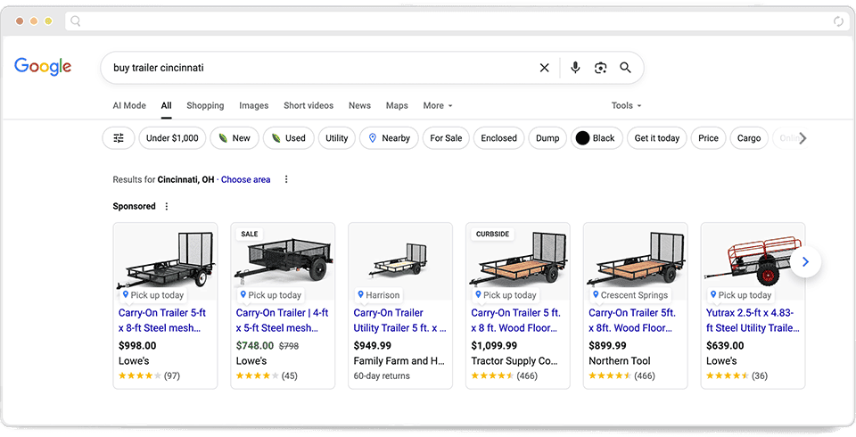The height and width of the screenshot is (437, 856).
Task: Click the Harrison trailer product image
Action: point(400,260)
